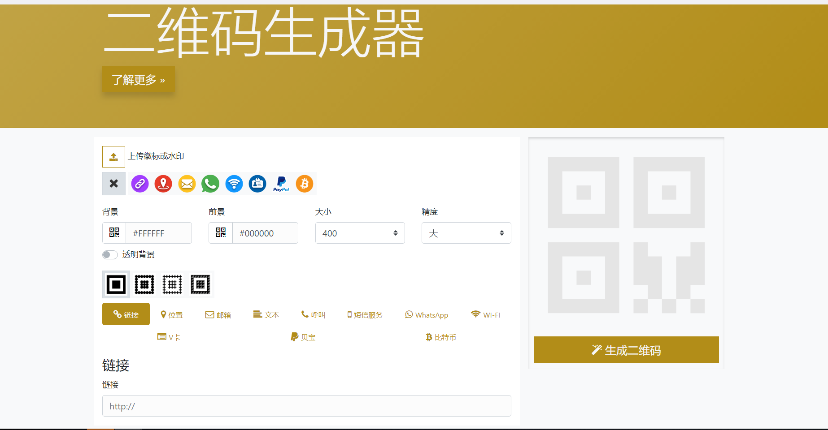Open the 大小 size dropdown

coord(360,233)
